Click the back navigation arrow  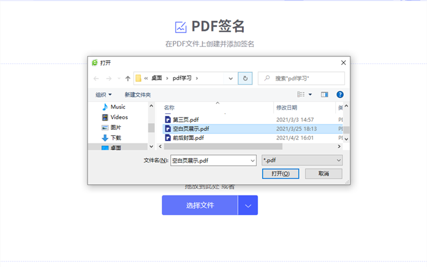(x=96, y=78)
